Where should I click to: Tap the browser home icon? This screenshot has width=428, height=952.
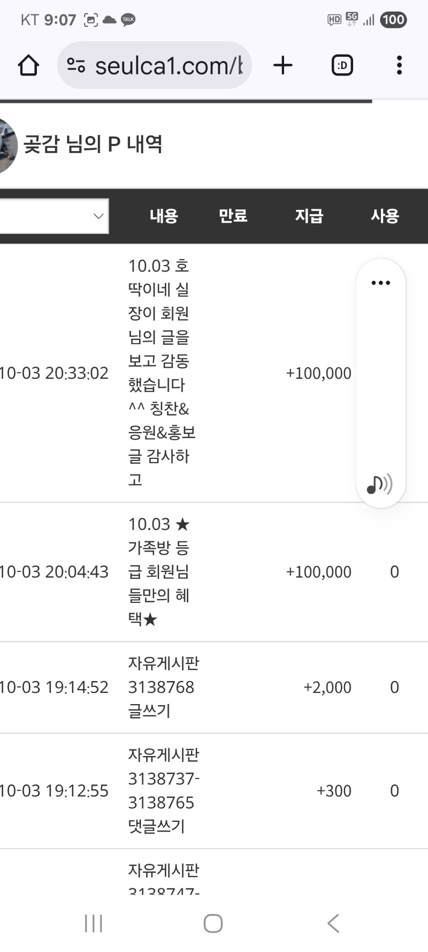[28, 66]
